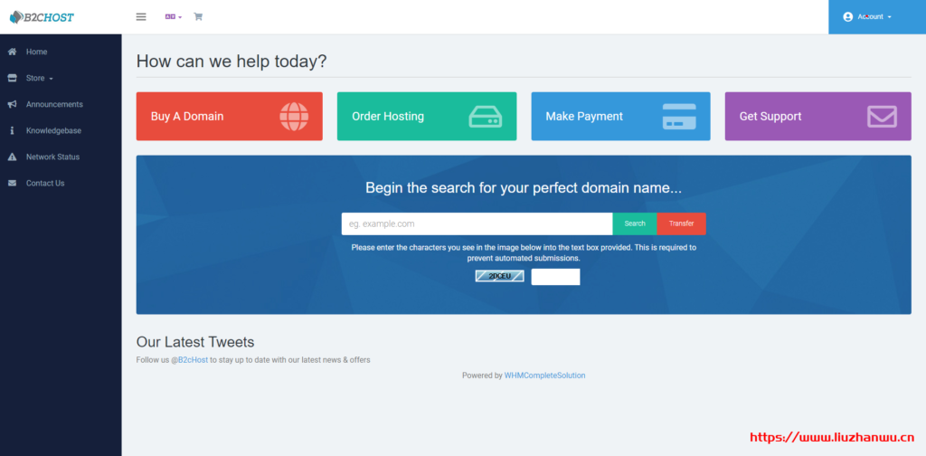Click the credit card icon on Make Payment
Viewport: 926px width, 456px height.
coord(678,117)
